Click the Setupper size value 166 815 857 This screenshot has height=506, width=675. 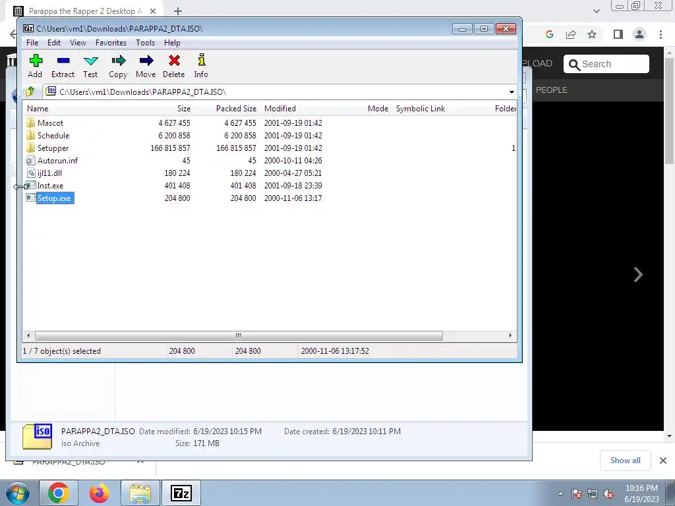tap(170, 148)
